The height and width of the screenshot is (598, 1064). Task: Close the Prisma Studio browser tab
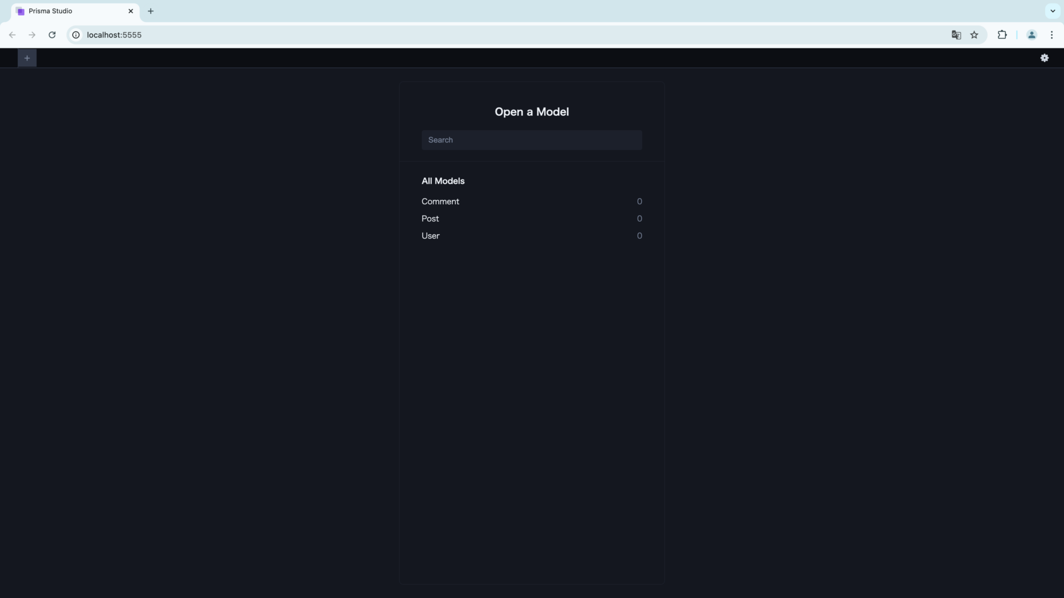131,11
